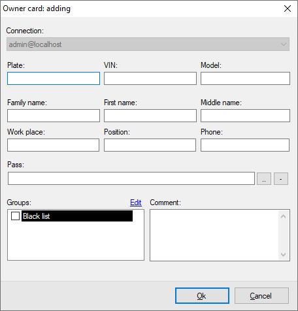Click the Comment scrollbar down arrow
298x311 pixels.
click(x=284, y=254)
